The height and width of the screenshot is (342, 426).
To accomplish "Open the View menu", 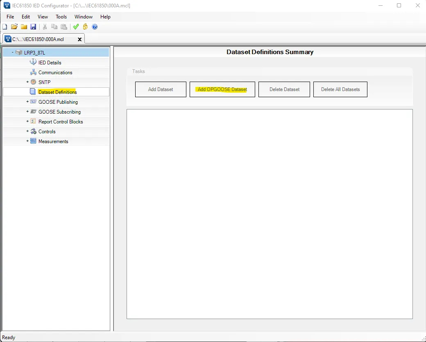I will (x=43, y=16).
